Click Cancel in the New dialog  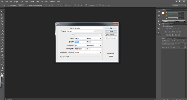pyautogui.click(x=111, y=31)
